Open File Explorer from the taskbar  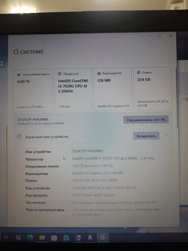(42, 238)
